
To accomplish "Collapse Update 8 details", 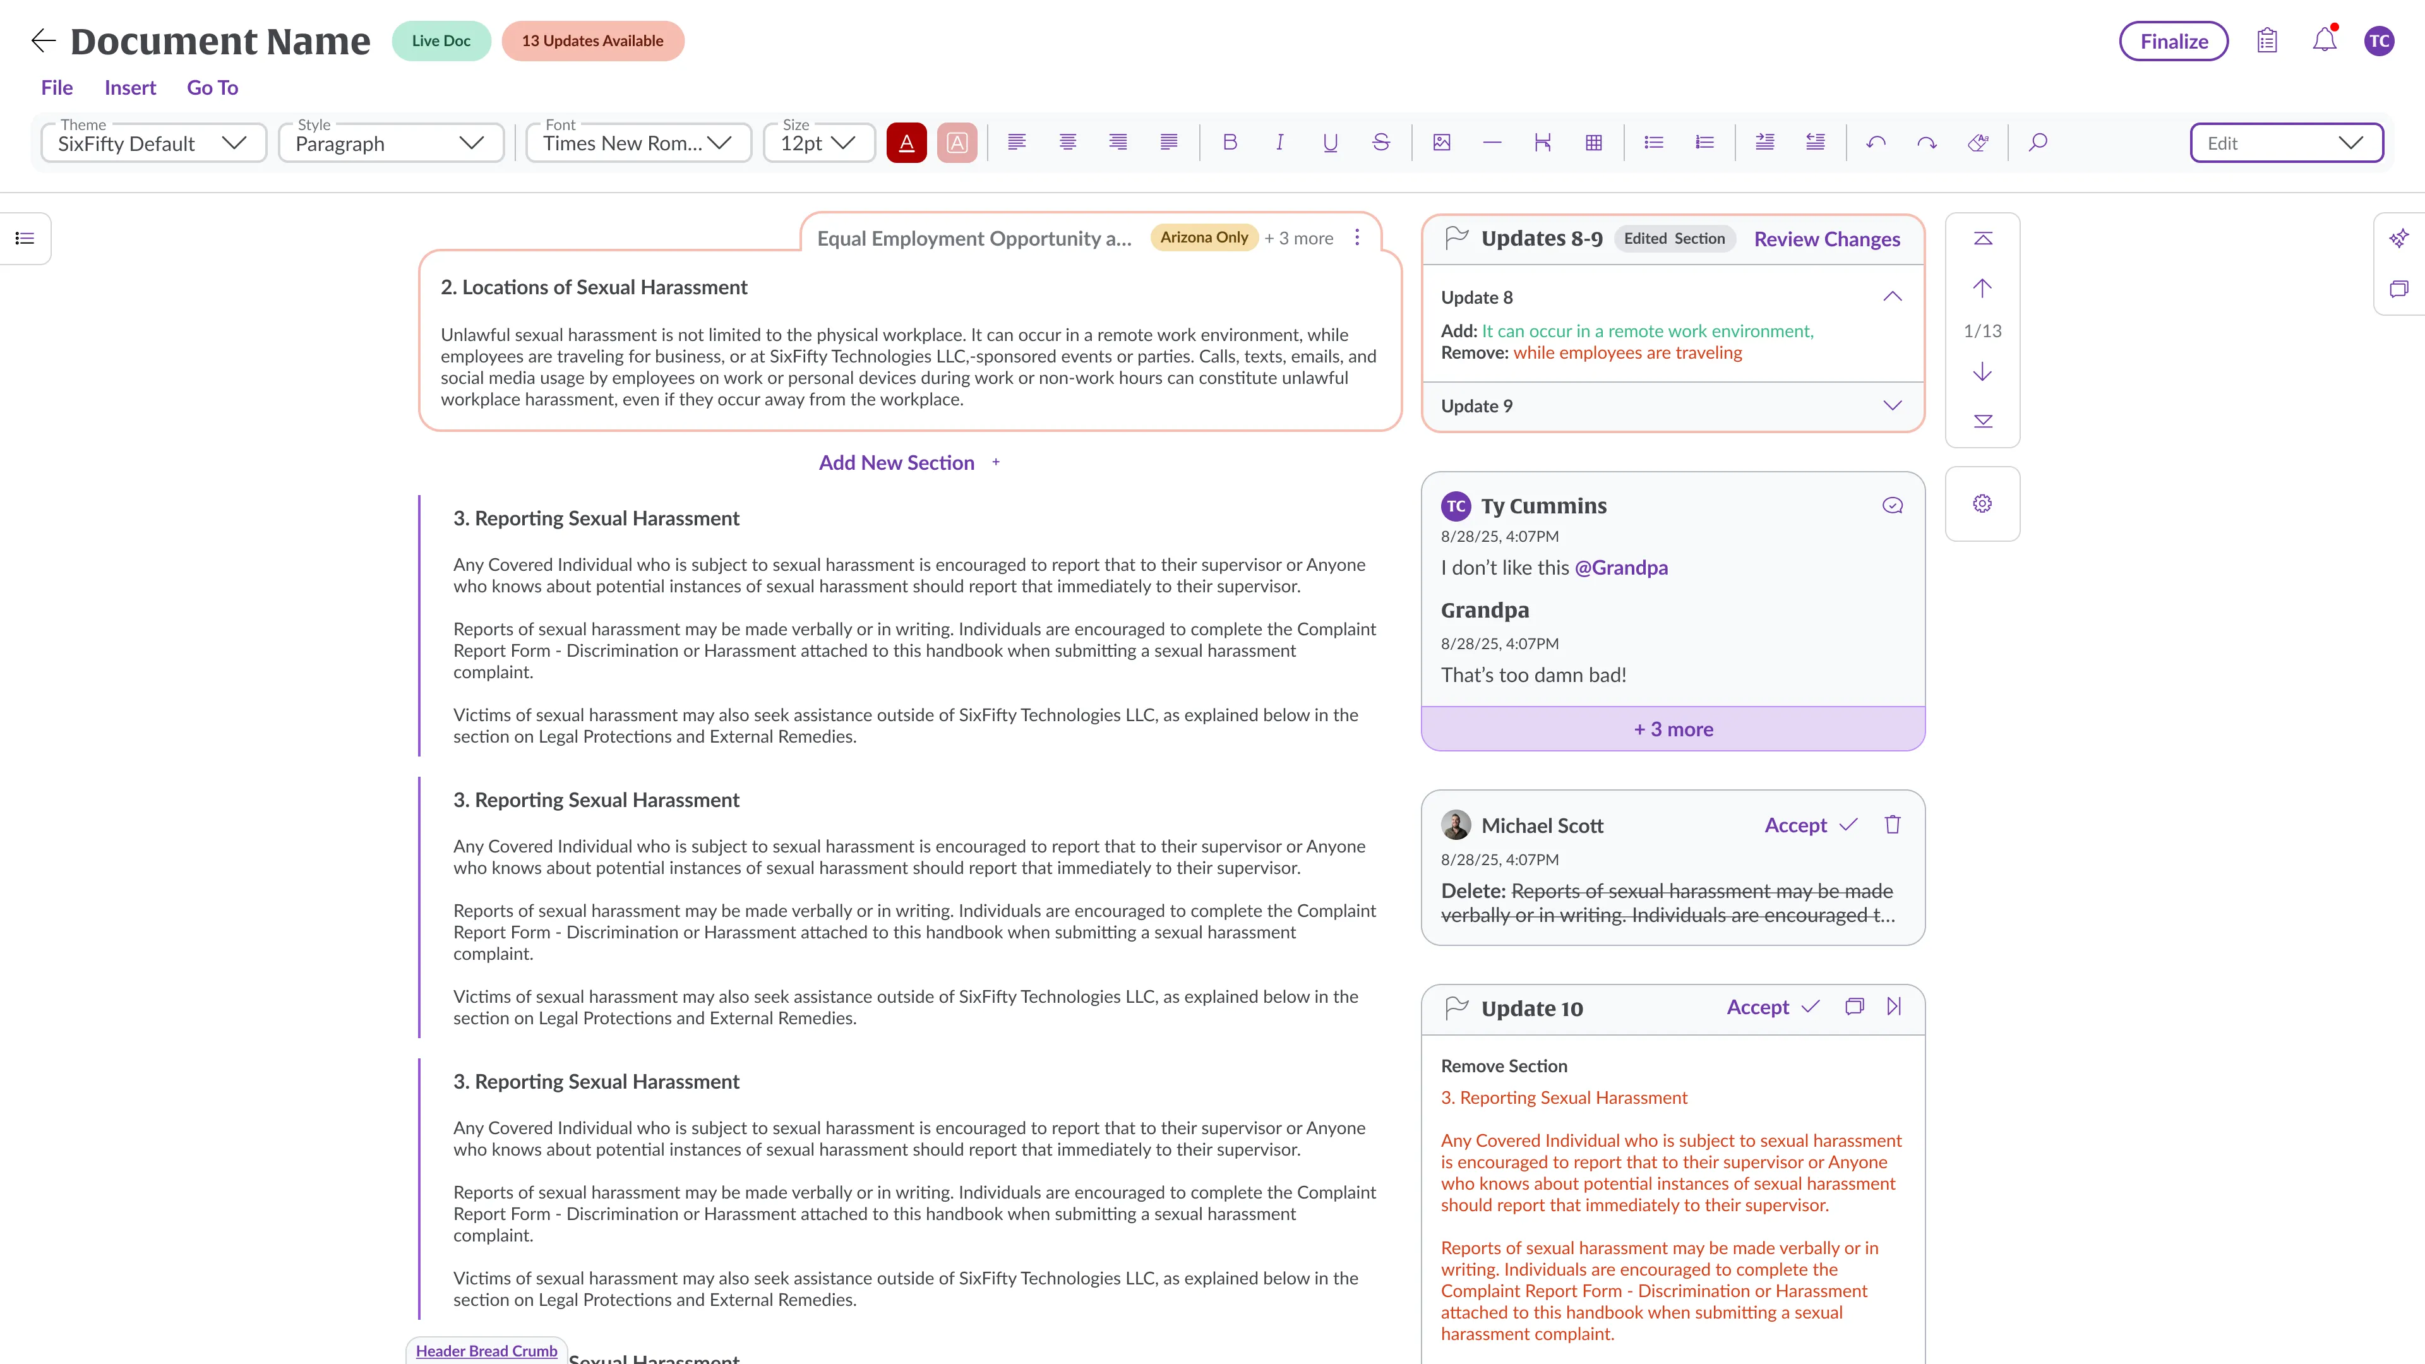I will tap(1892, 297).
